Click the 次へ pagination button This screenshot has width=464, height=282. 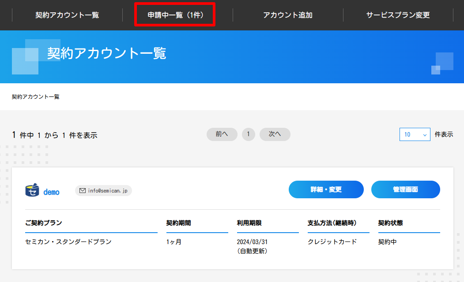pyautogui.click(x=275, y=134)
